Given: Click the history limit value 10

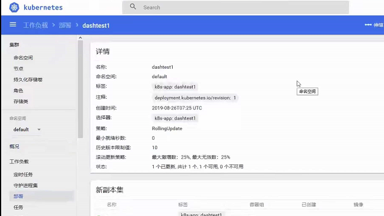Looking at the screenshot, I should click(154, 148).
